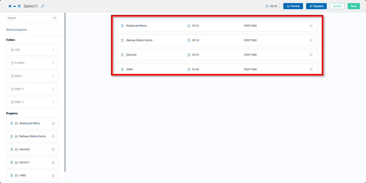The width and height of the screenshot is (366, 183).
Task: Click drag handle of Restaurant Menu in sidebar
Action: coord(11,124)
